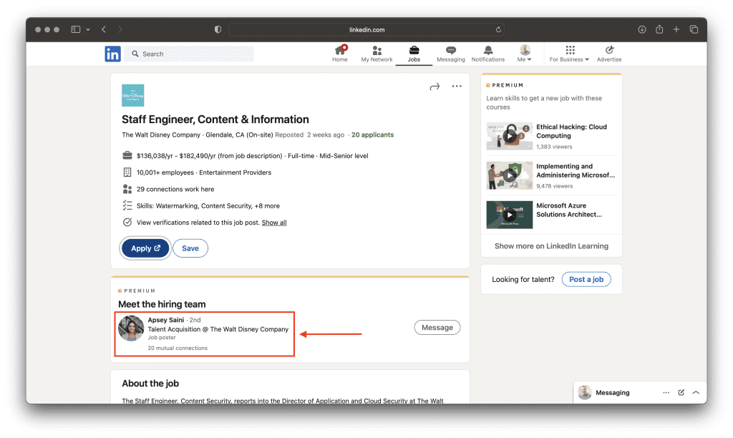Select the linkedin.com address bar

point(366,29)
